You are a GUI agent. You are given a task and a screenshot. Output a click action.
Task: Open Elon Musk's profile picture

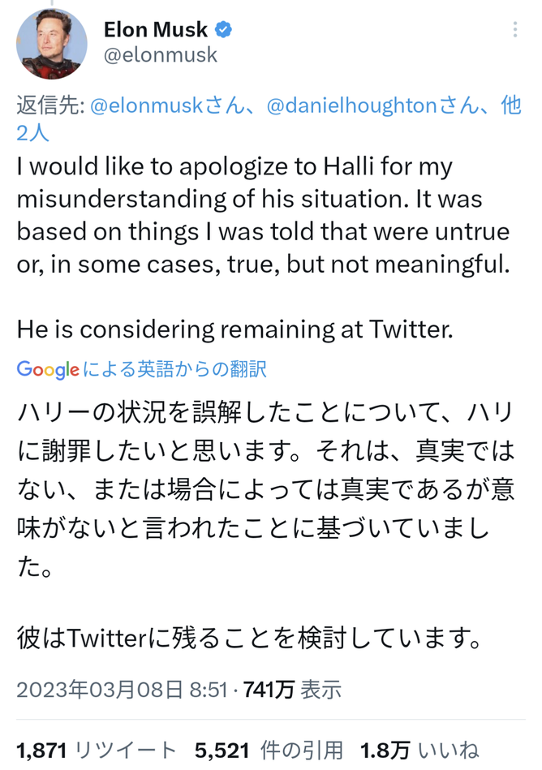(x=52, y=44)
